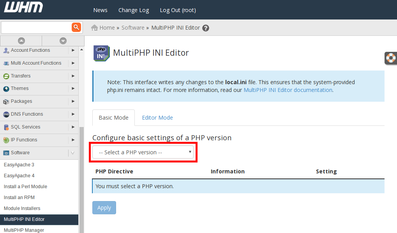Open MultiPHP INI Editor documentation link
This screenshot has width=397, height=233.
288,90
